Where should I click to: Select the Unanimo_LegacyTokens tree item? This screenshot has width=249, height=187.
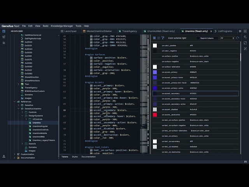(x=44, y=140)
